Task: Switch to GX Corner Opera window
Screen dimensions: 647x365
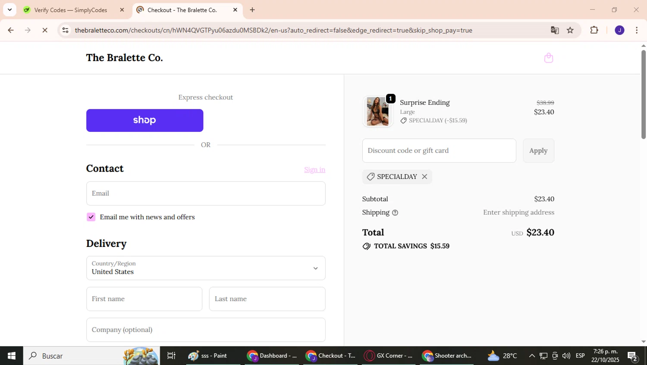Action: pos(389,356)
